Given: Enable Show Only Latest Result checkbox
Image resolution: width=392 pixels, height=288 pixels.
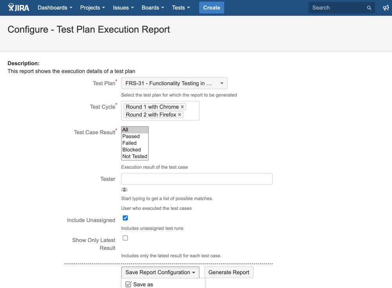Looking at the screenshot, I should [125, 238].
